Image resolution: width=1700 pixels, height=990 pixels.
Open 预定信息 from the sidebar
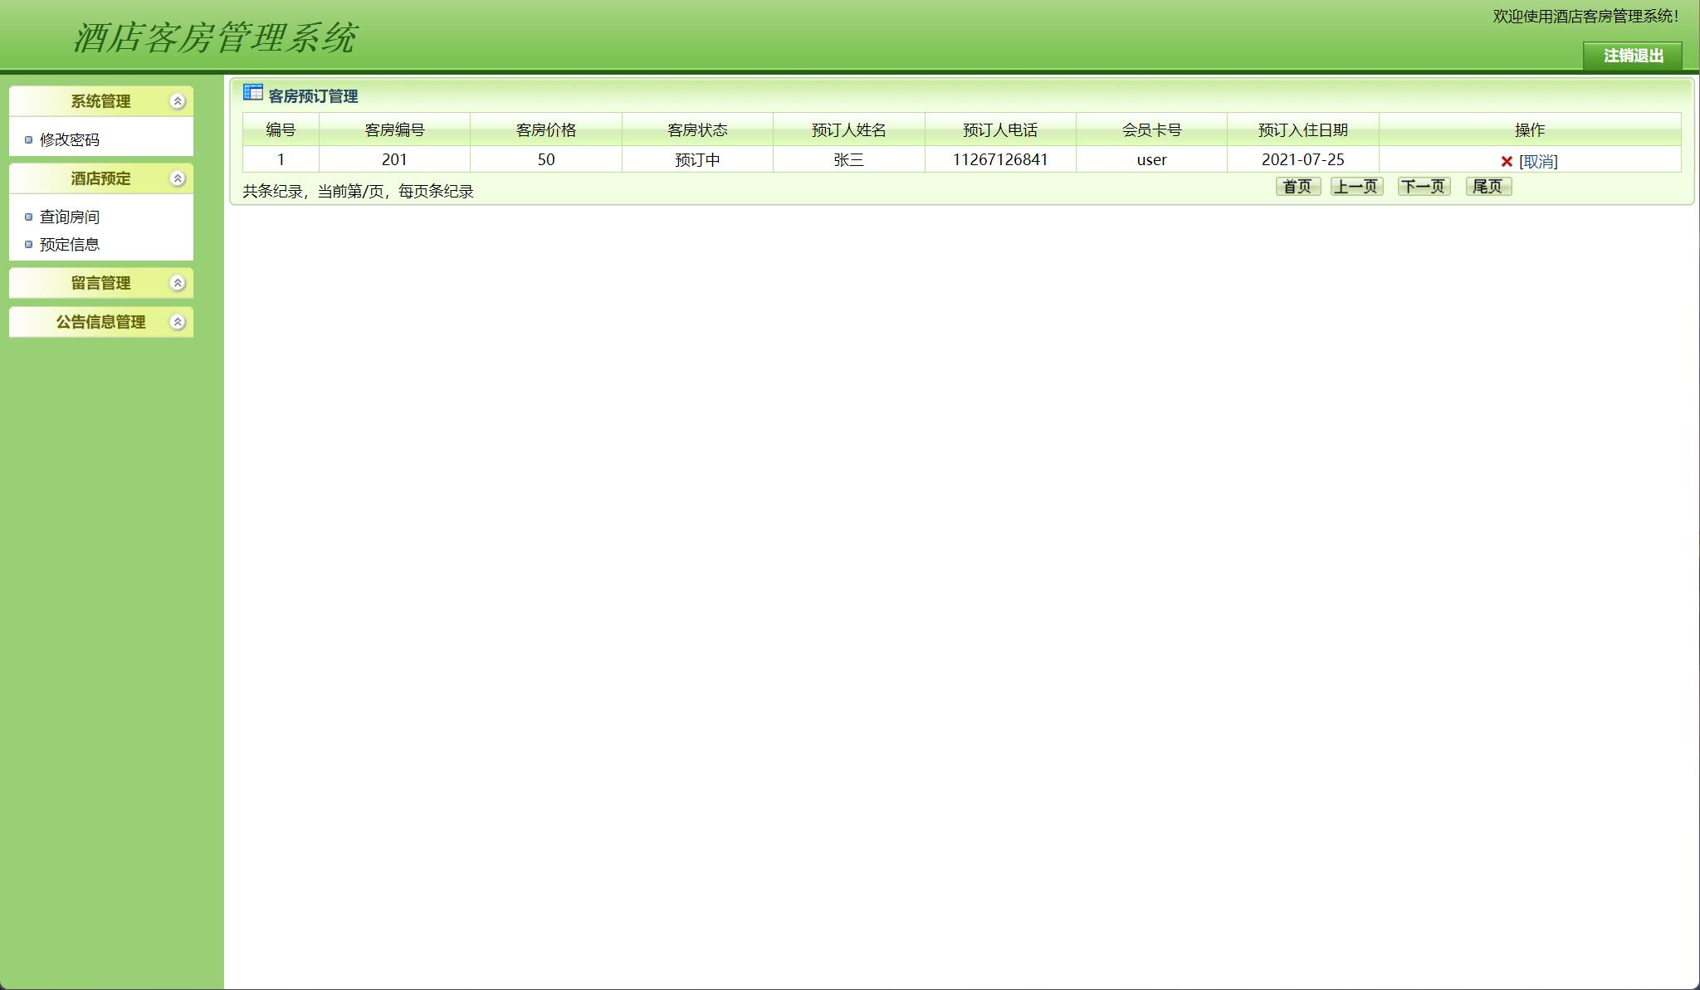click(x=68, y=244)
